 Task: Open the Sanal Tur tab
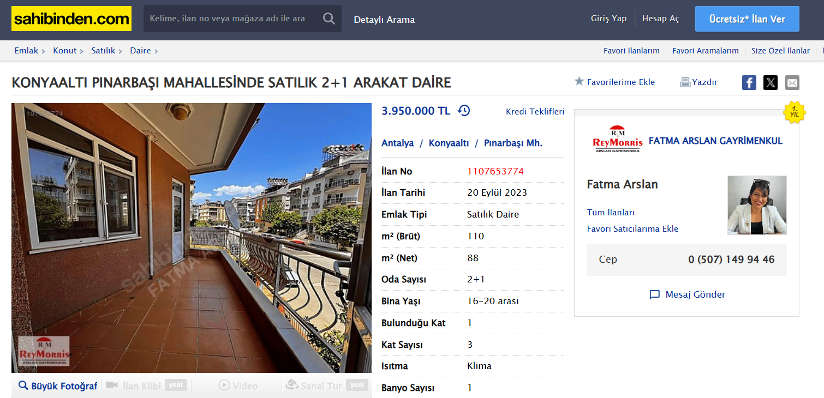[327, 385]
